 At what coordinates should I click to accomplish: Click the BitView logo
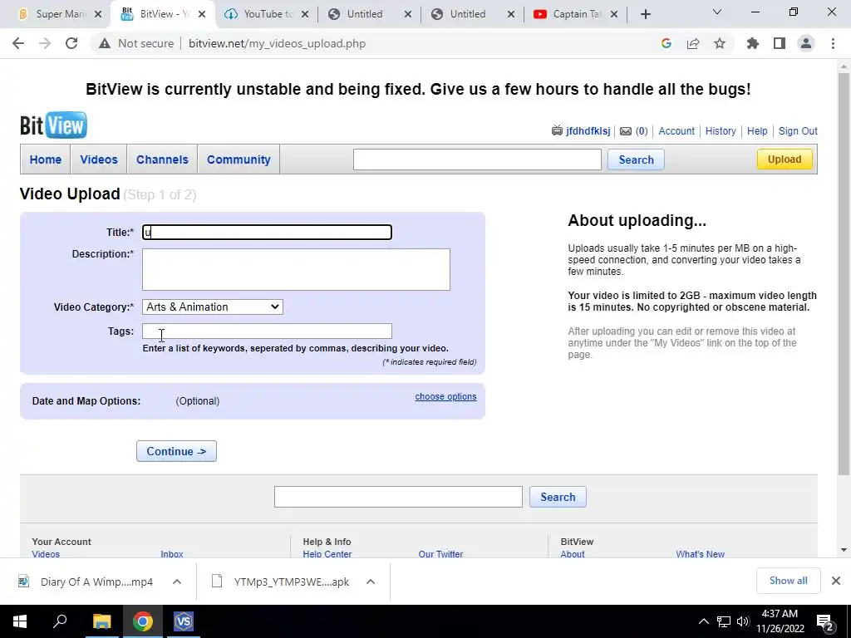(x=53, y=125)
